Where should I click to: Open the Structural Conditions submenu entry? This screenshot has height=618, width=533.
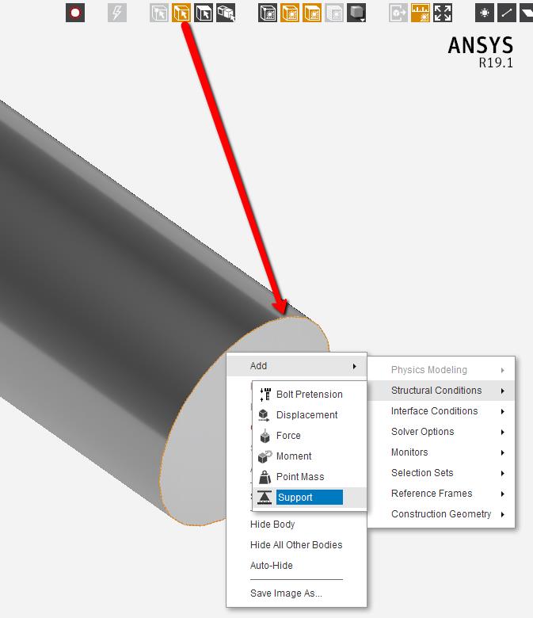point(441,391)
